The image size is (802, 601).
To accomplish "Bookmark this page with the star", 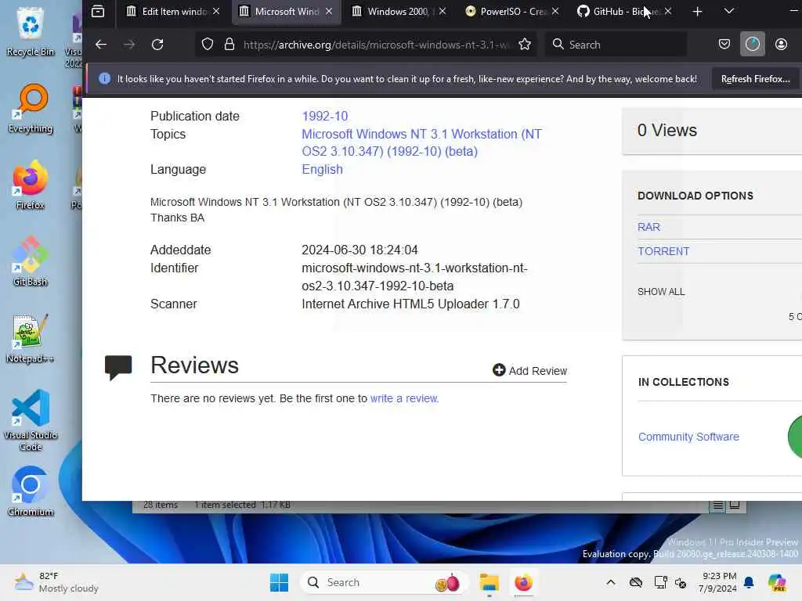I will 525,45.
